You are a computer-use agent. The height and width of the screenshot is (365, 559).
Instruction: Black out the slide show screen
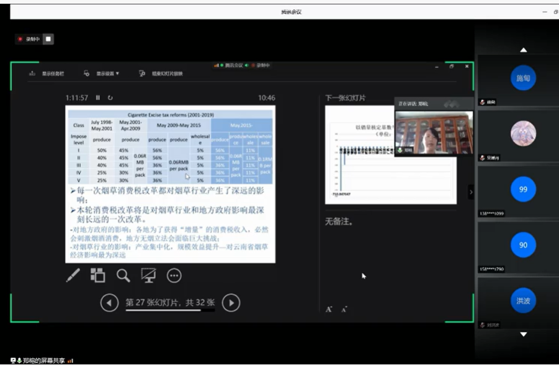coord(148,276)
